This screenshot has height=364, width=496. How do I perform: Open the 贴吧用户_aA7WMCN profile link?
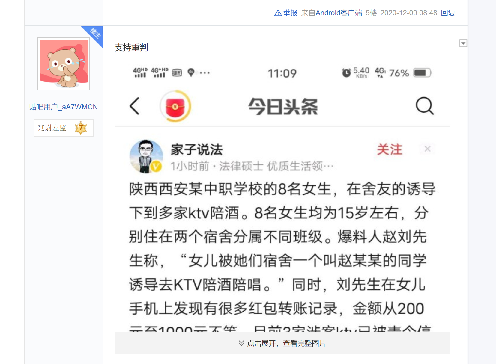tap(64, 107)
